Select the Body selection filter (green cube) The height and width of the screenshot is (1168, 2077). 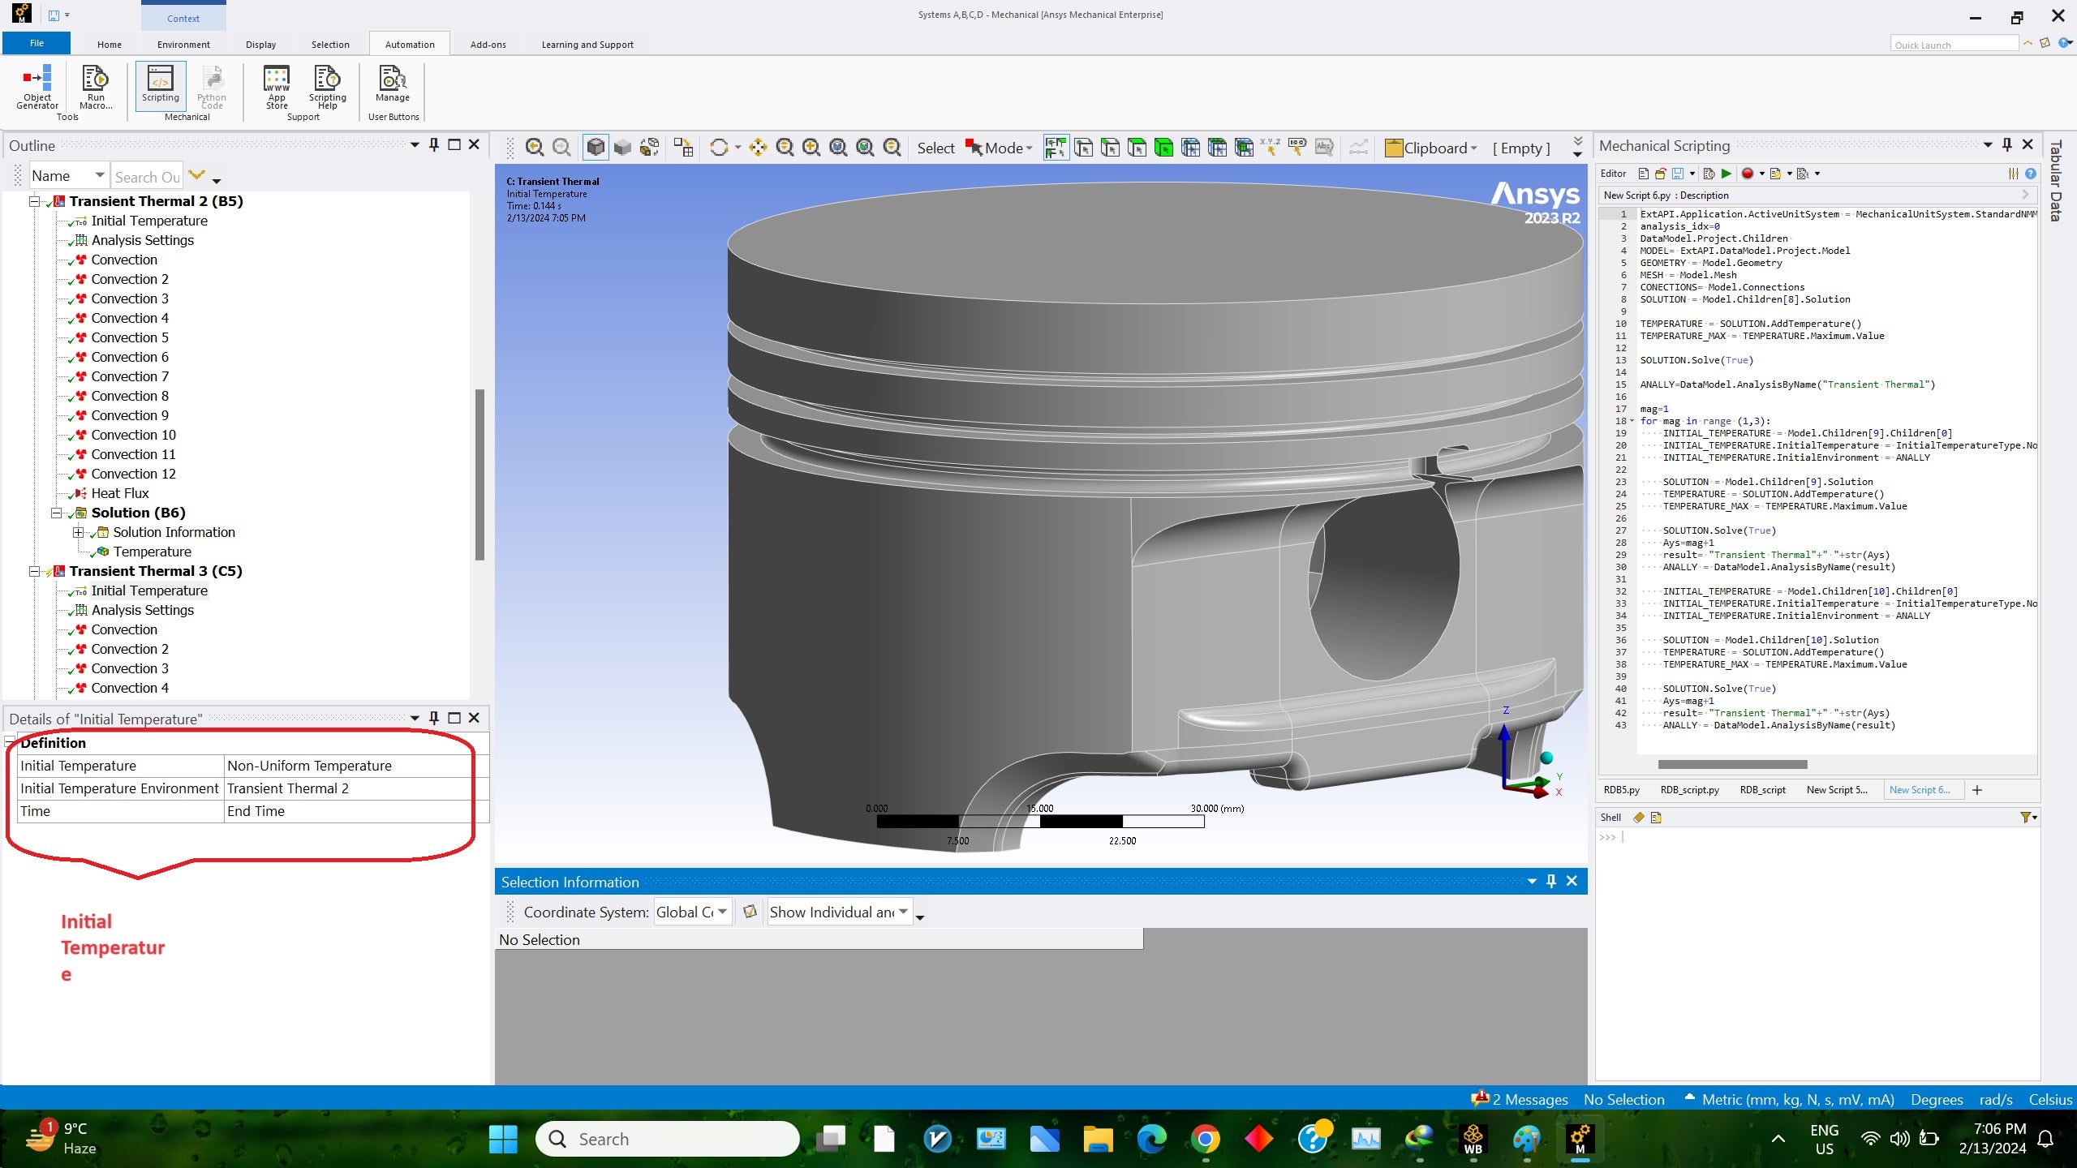click(x=1163, y=147)
